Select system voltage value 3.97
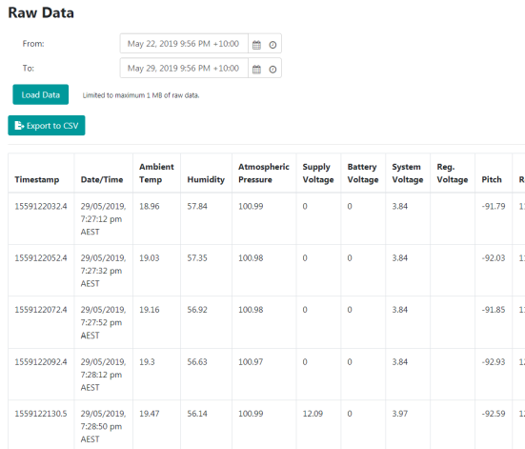The width and height of the screenshot is (525, 449). 400,414
